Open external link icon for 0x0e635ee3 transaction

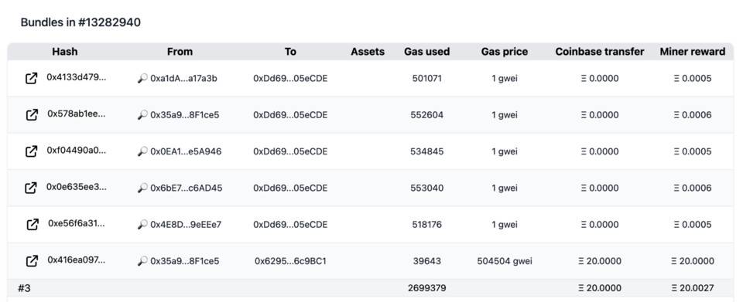31,188
